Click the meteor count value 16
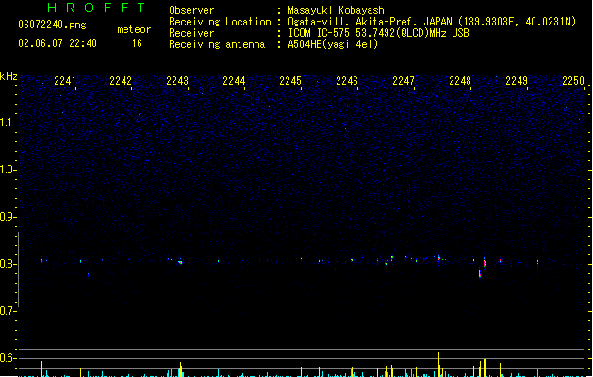Screen dimensions: 593x377 point(137,43)
